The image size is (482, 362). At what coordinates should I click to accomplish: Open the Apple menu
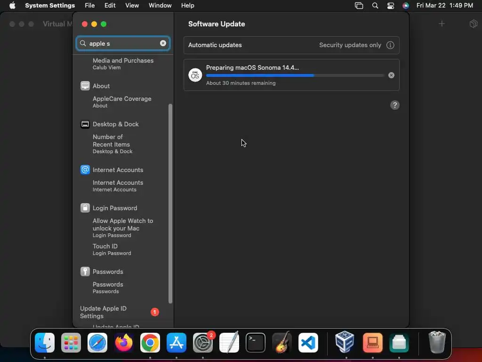pos(12,6)
